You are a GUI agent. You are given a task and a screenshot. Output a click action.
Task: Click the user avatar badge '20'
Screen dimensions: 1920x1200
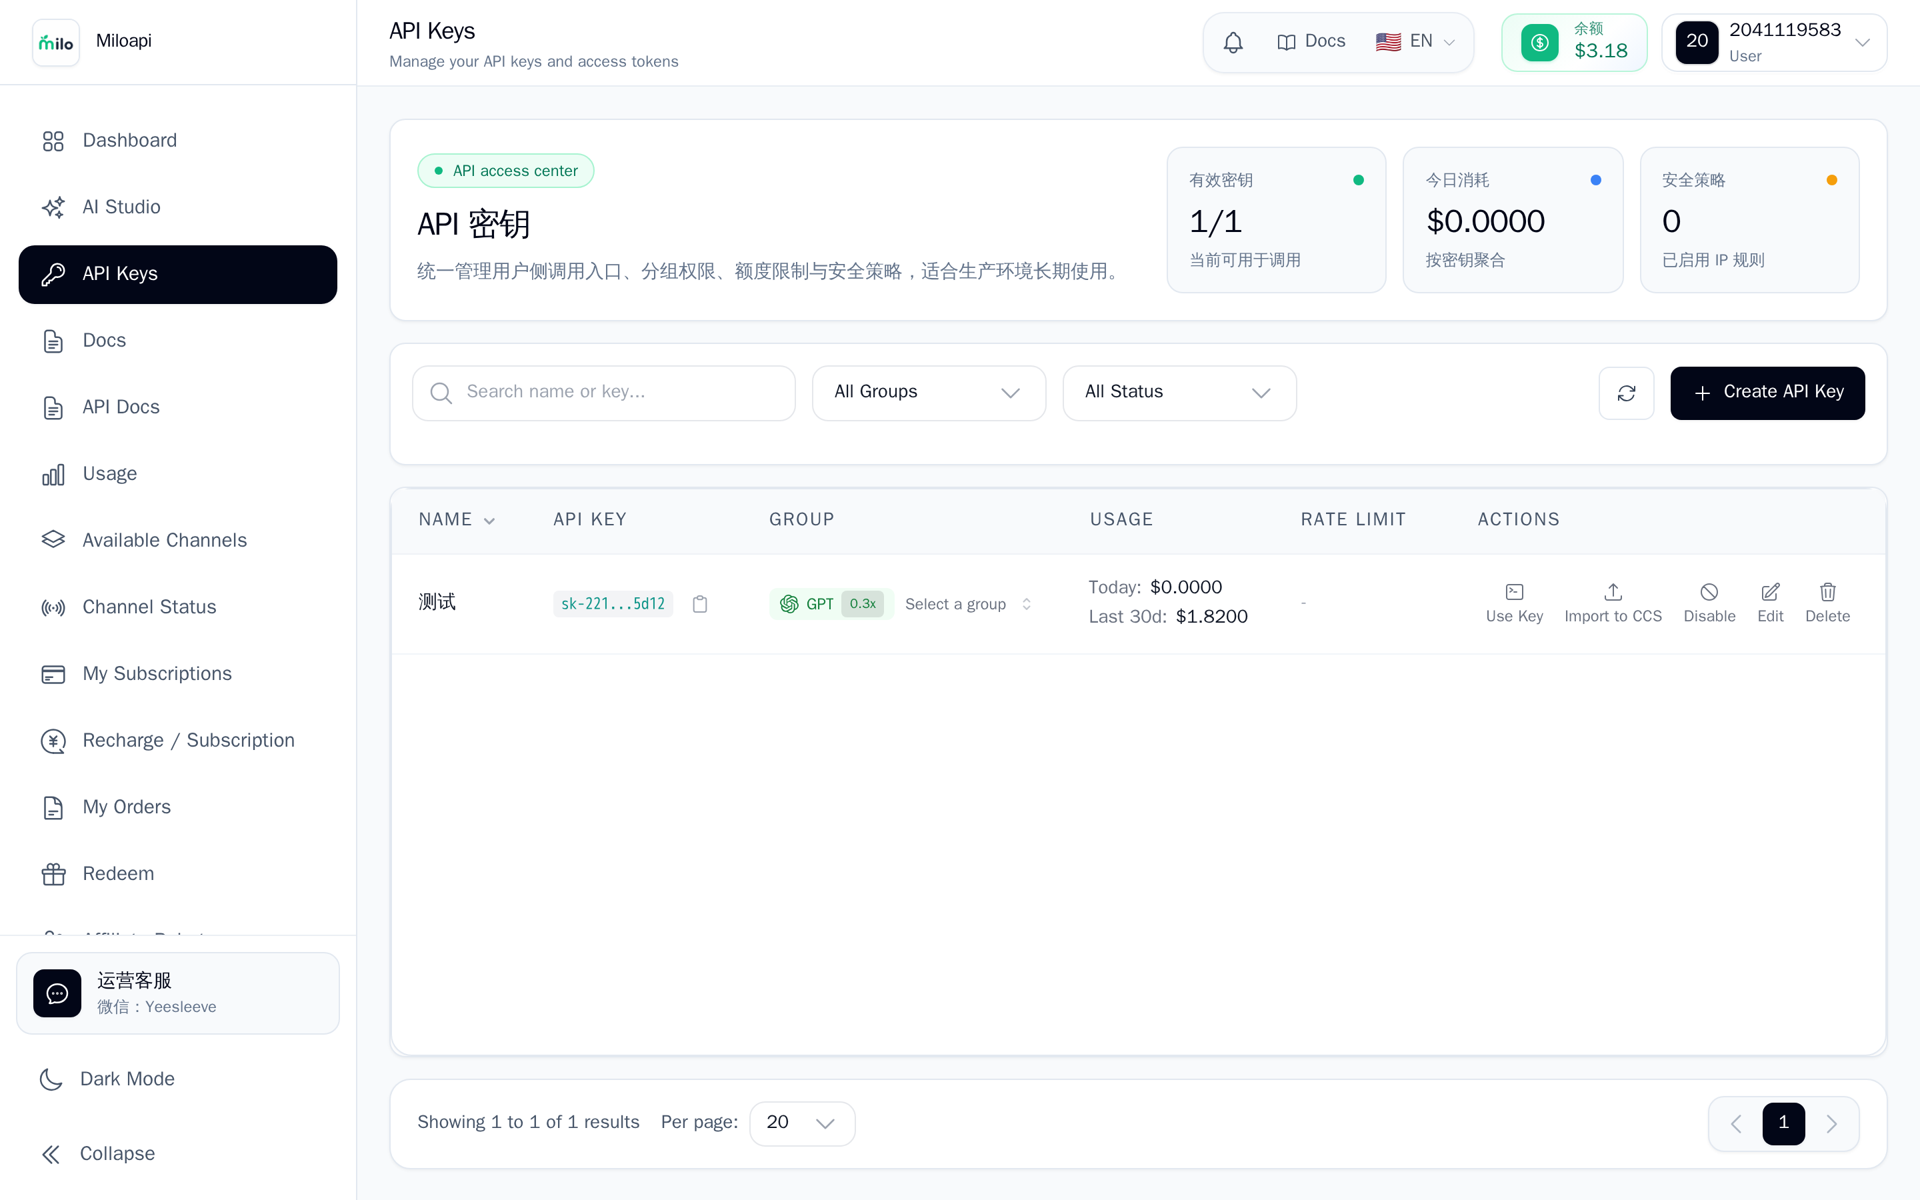[x=1697, y=42]
